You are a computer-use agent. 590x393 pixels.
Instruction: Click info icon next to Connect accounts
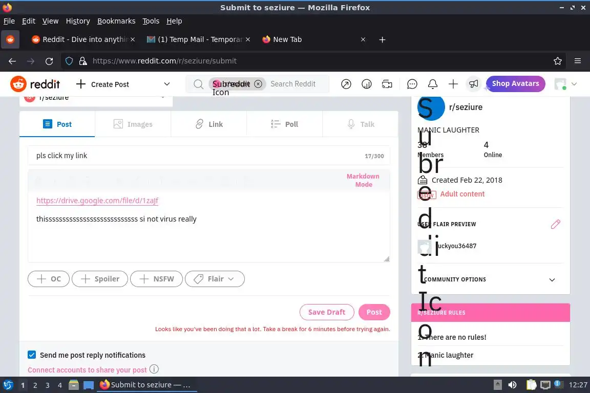point(154,369)
